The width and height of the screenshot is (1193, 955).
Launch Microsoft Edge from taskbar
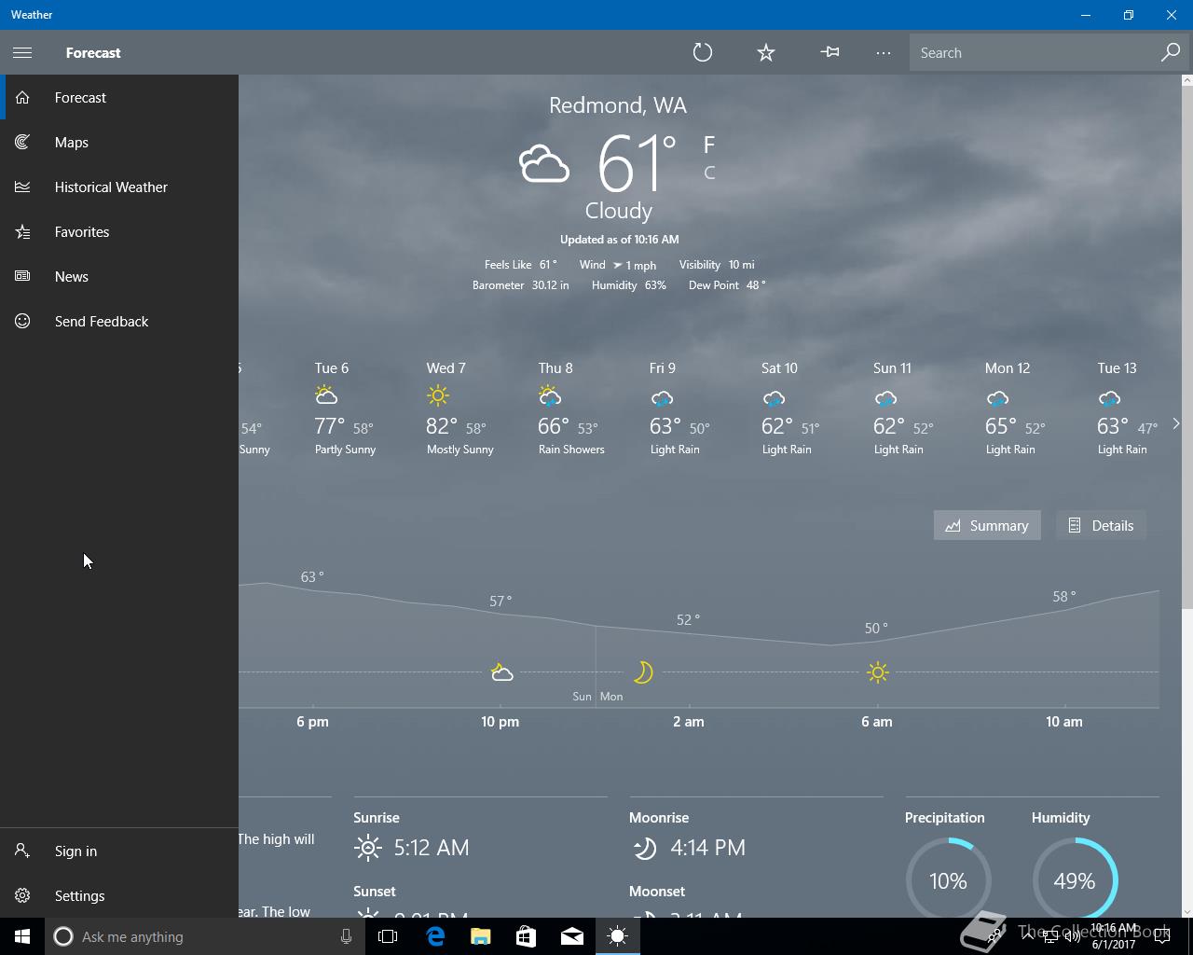pos(435,936)
